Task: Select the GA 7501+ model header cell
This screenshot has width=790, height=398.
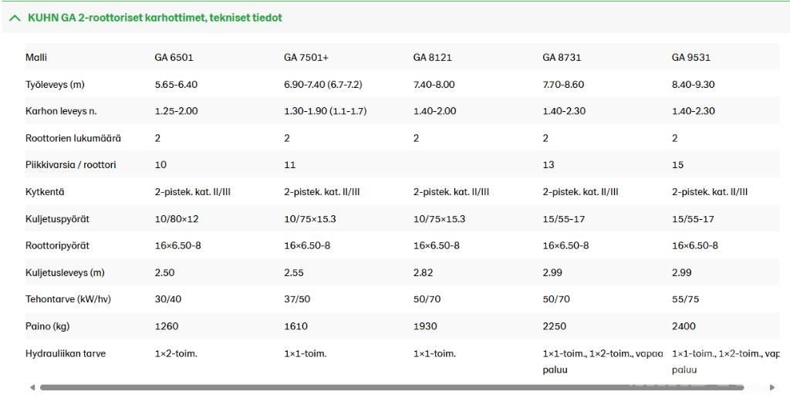Action: coord(306,57)
